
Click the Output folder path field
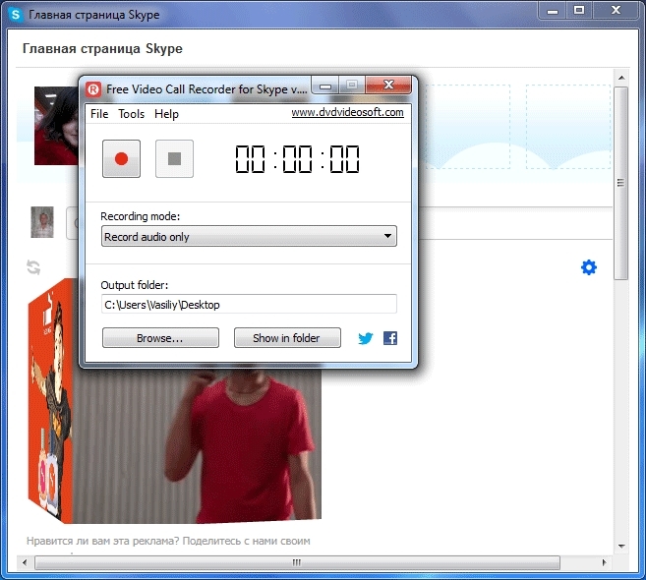[249, 305]
